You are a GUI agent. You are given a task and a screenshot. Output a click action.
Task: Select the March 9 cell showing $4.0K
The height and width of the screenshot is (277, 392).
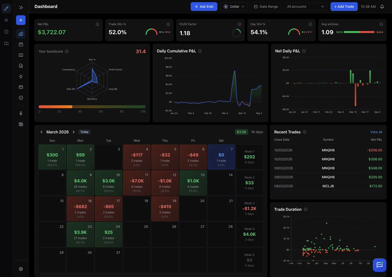pyautogui.click(x=80, y=183)
